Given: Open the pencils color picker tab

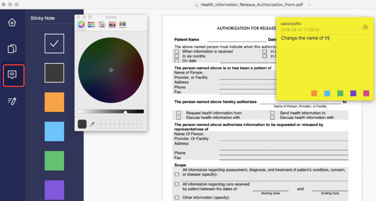Looking at the screenshot, I should pyautogui.click(x=122, y=25).
